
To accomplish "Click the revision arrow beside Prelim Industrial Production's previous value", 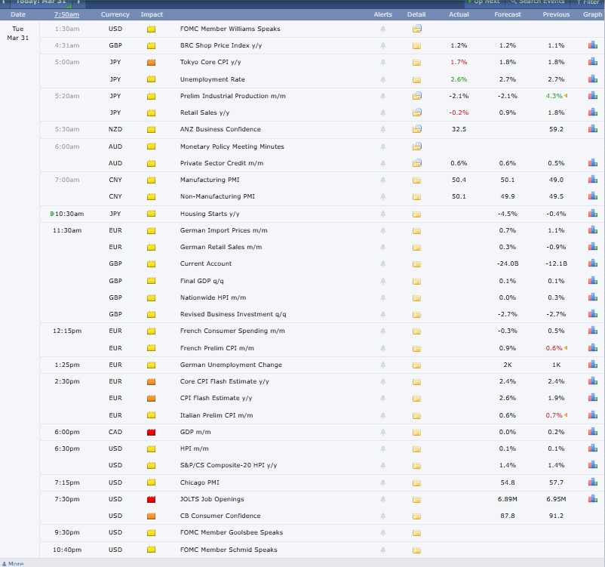I will click(566, 96).
